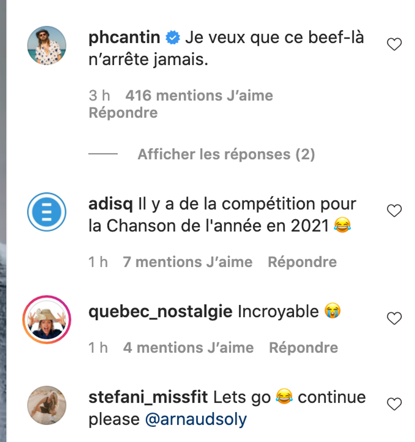Click Répondre under quebec_nostalgie's comment
This screenshot has height=442, width=415.
(x=304, y=348)
